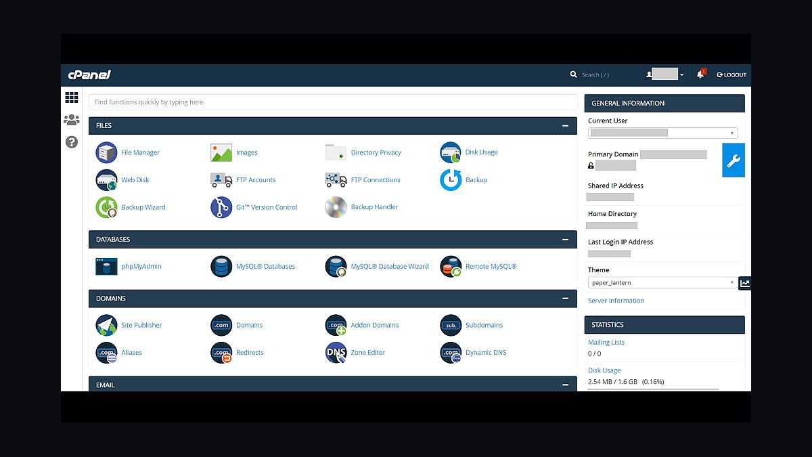Open the Images tool icon

pyautogui.click(x=221, y=152)
